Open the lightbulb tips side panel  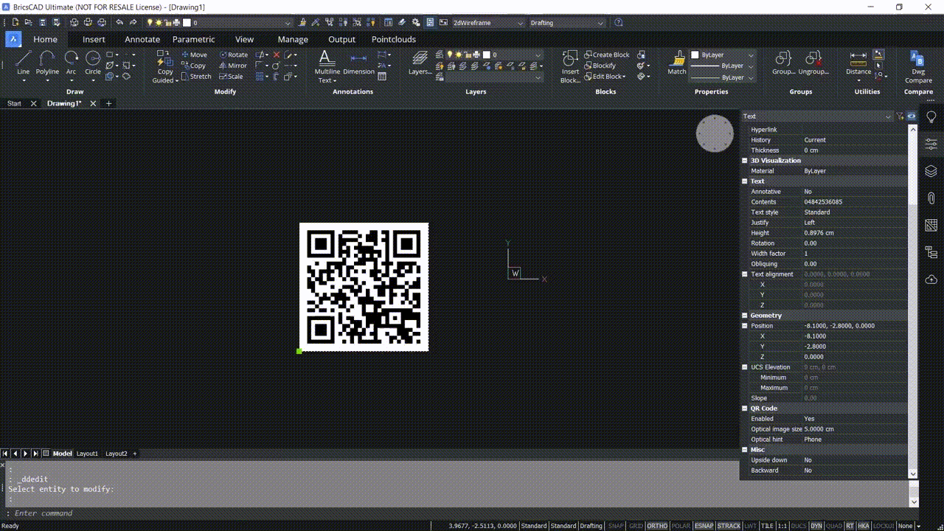(931, 117)
